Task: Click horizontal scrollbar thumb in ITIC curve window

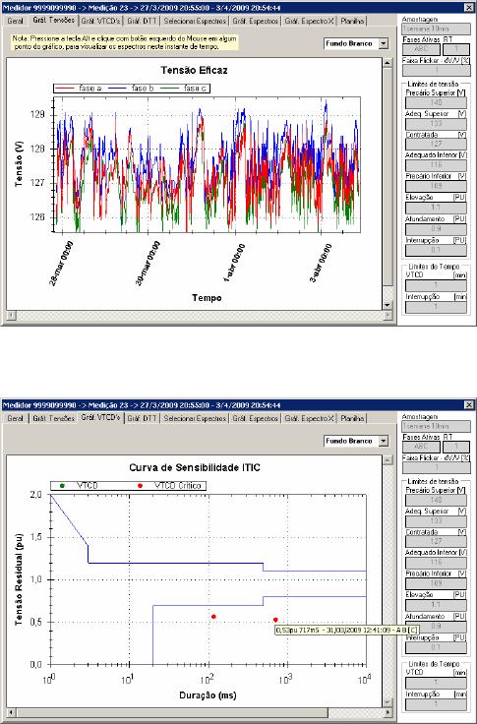Action: (172, 713)
